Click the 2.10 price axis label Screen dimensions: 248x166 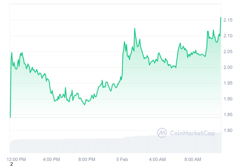click(x=228, y=36)
